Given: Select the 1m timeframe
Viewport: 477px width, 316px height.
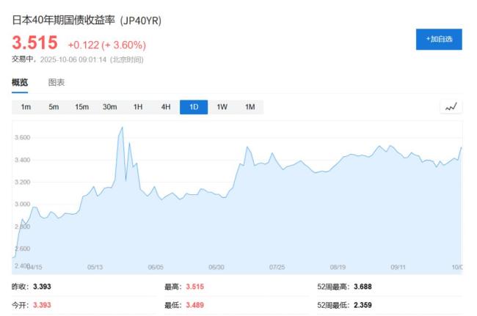Looking at the screenshot, I should (x=26, y=107).
